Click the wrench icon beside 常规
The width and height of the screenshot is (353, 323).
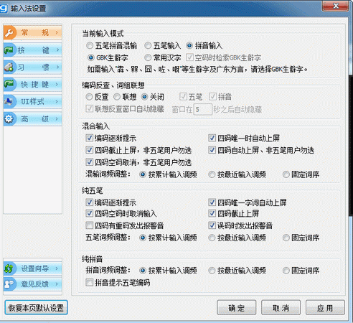(x=9, y=32)
